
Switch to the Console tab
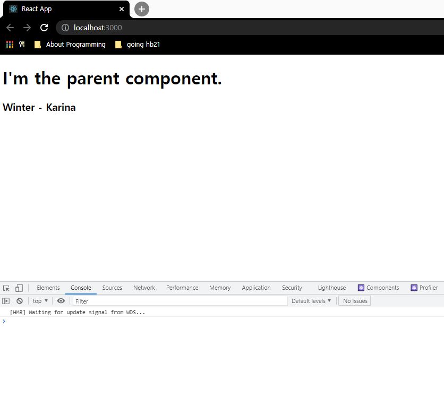click(x=81, y=288)
